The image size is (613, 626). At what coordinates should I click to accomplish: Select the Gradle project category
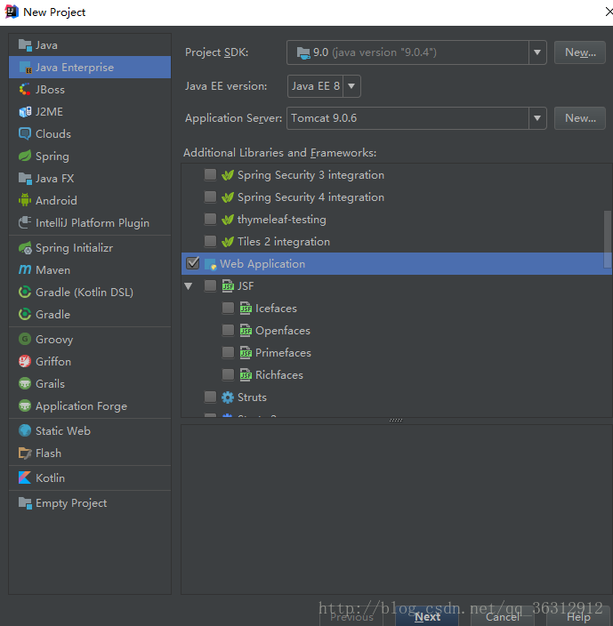click(90, 315)
